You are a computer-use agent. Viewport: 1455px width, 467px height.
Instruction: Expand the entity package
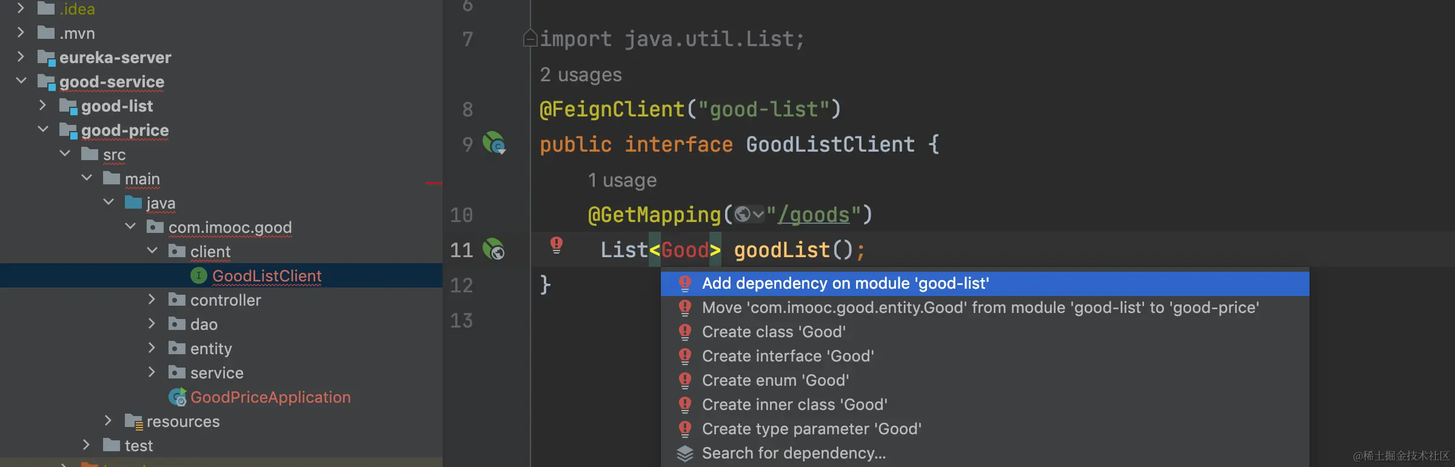(152, 348)
